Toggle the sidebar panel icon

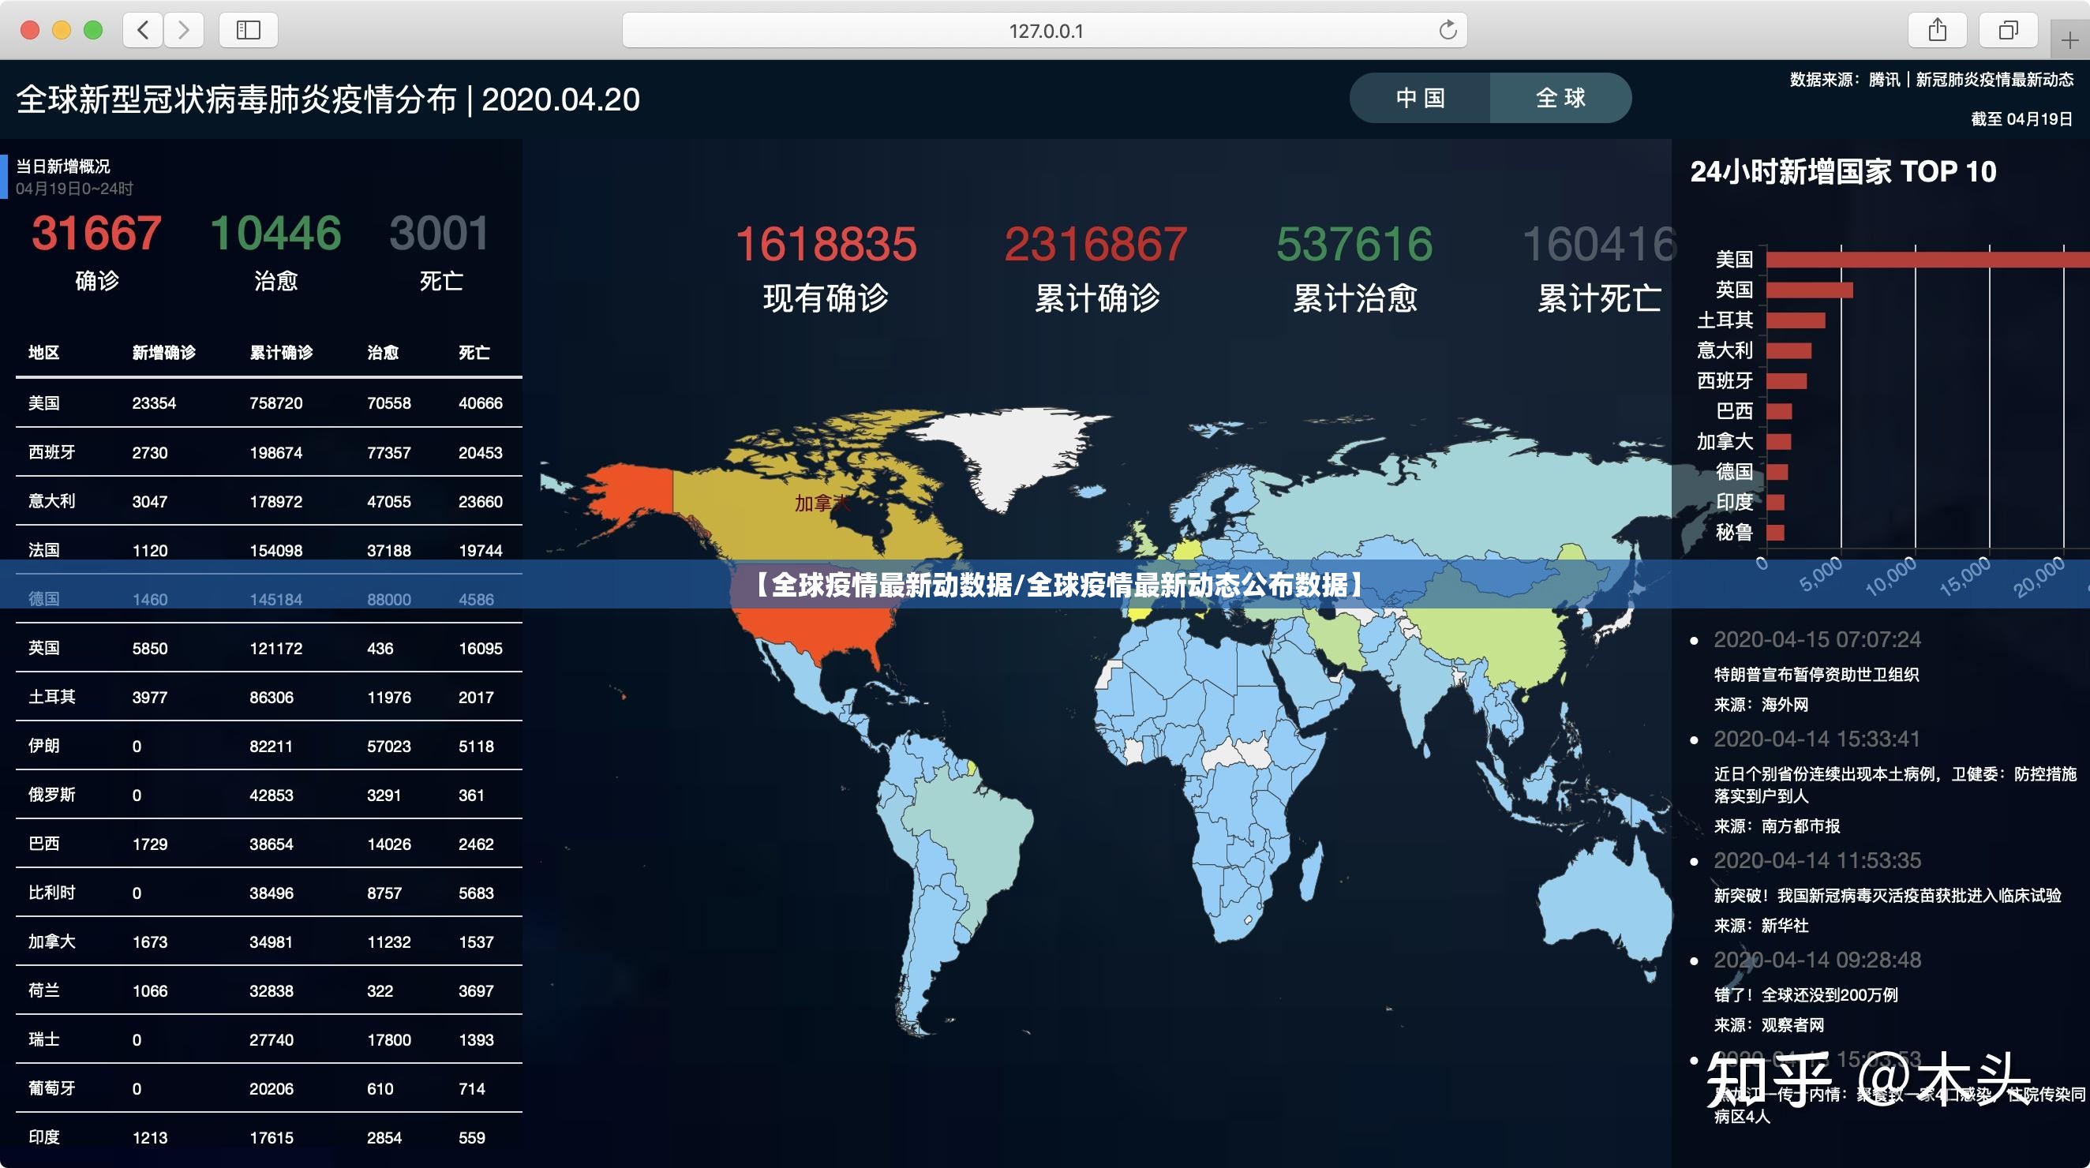[x=249, y=30]
